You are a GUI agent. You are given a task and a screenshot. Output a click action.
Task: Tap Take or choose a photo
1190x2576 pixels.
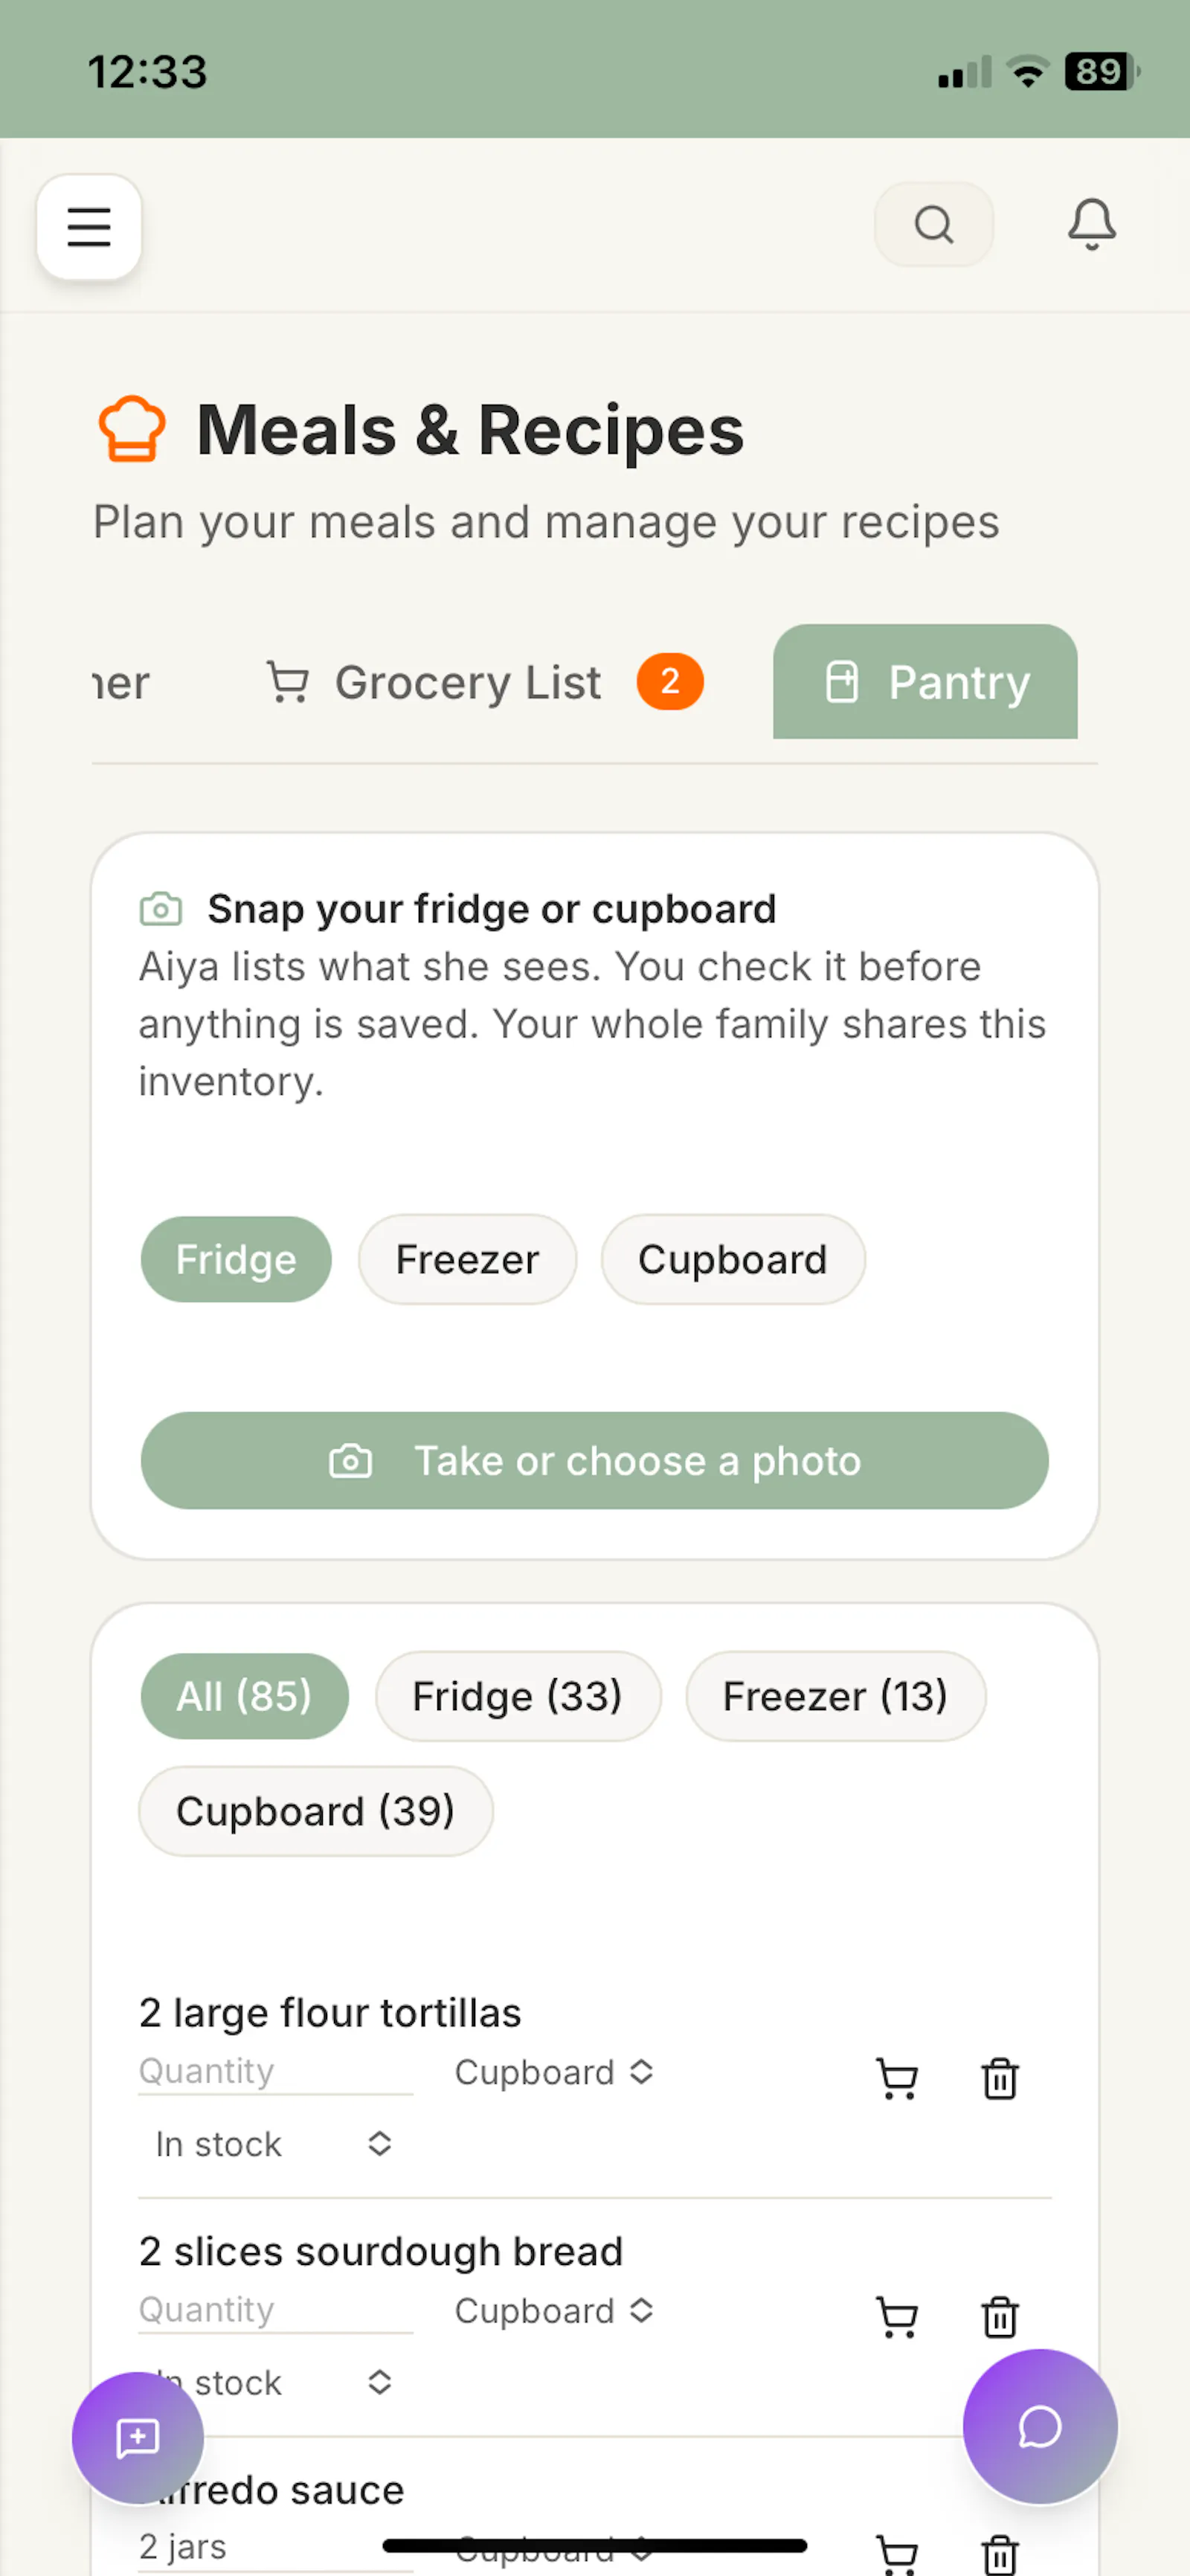tap(595, 1461)
